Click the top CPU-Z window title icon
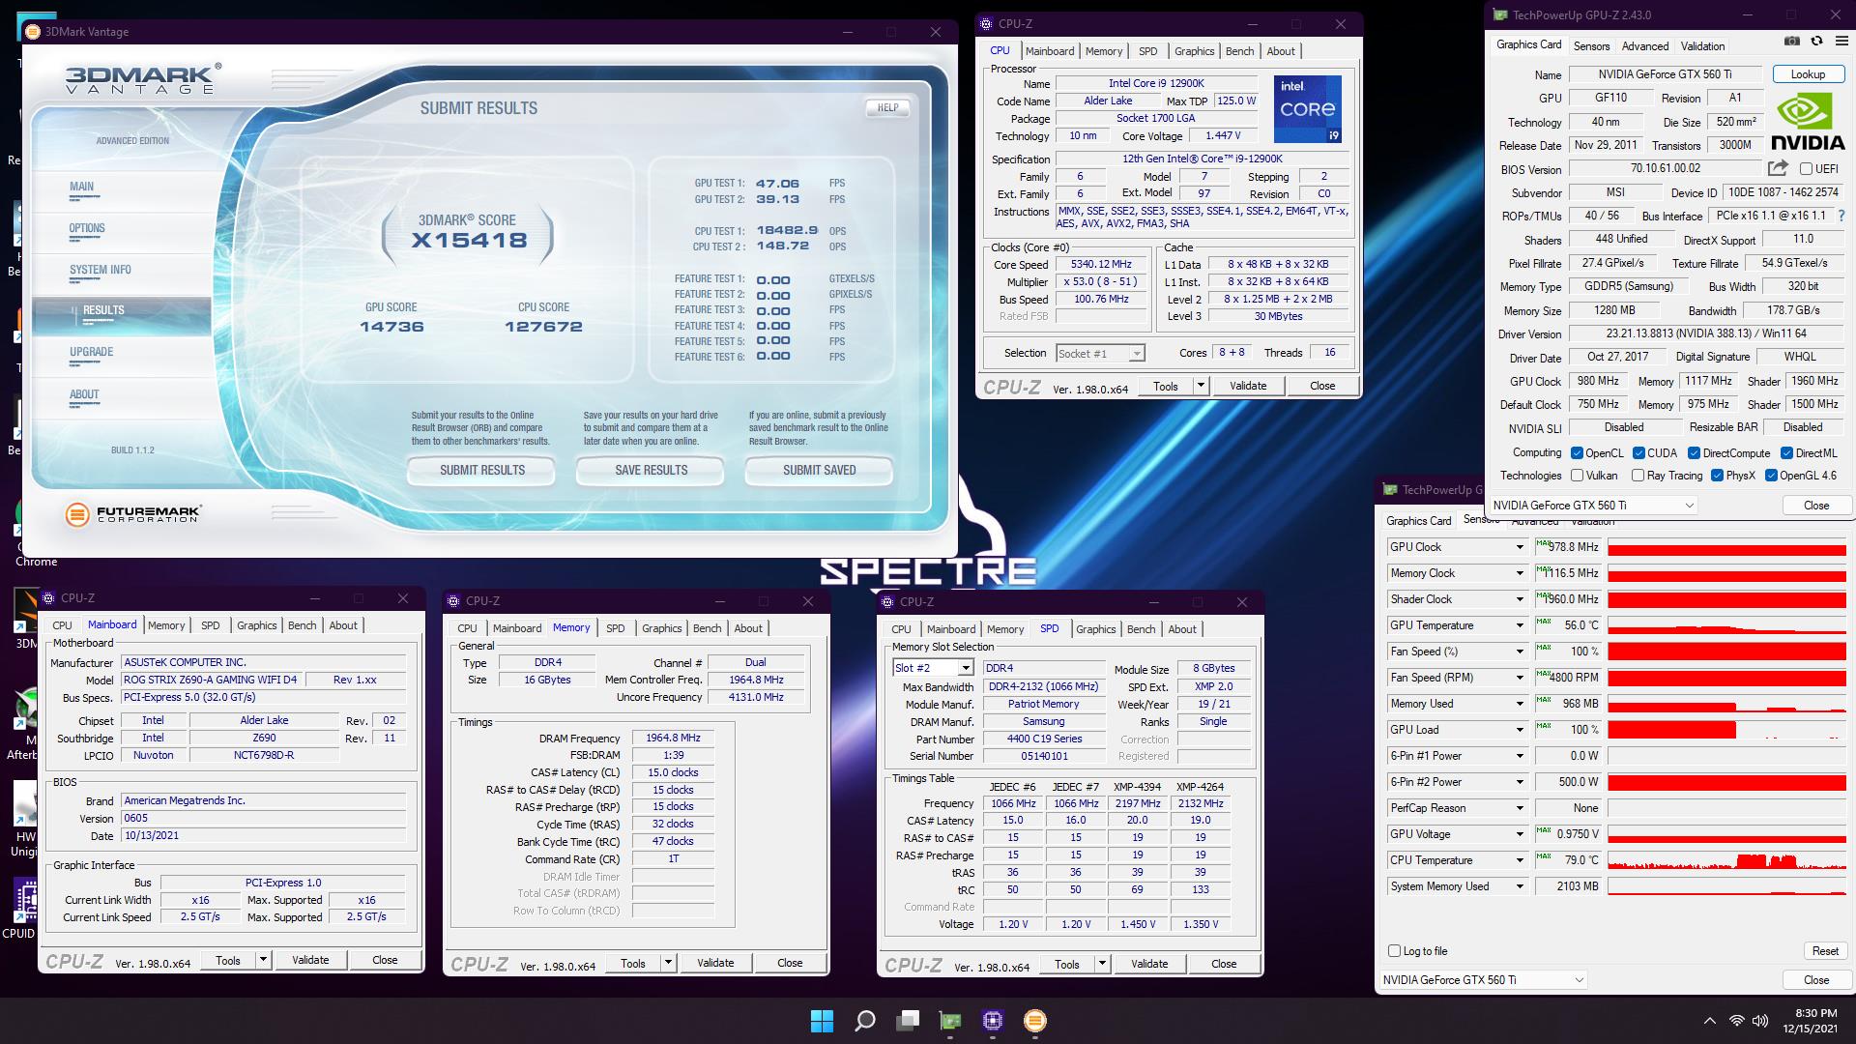Screen dimensions: 1856x1044 987,24
